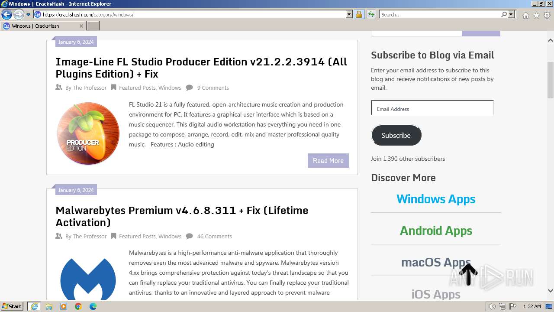554x312 pixels.
Task: Click the Refresh page icon
Action: point(371,15)
